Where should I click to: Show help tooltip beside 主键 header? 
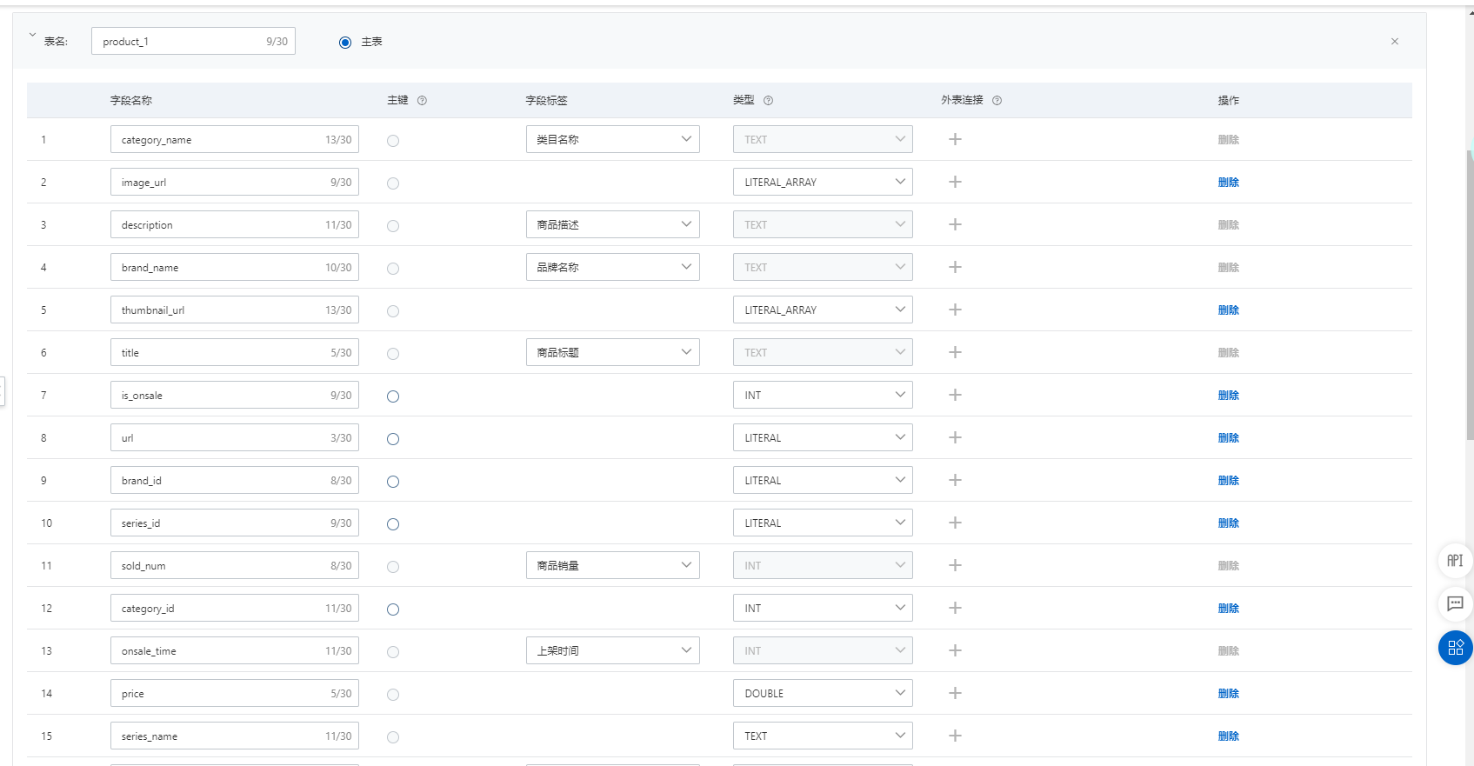[422, 101]
